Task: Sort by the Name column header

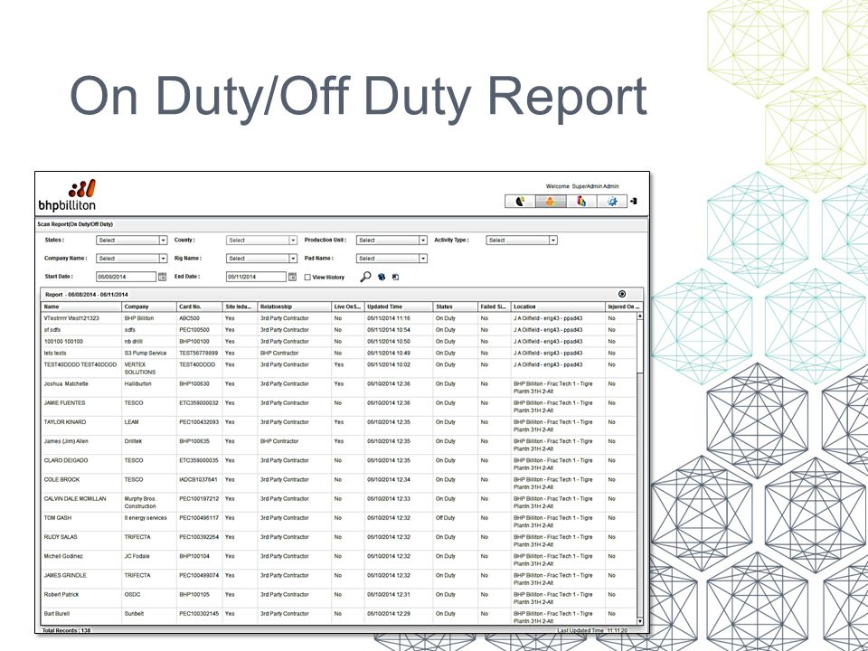Action: [x=81, y=307]
